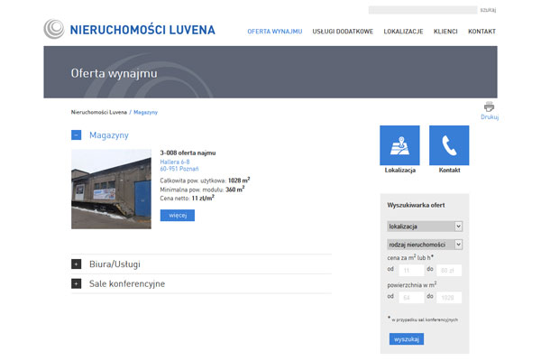Open the Hallera 6-8 address link
This screenshot has height=361, width=541.
(x=175, y=162)
